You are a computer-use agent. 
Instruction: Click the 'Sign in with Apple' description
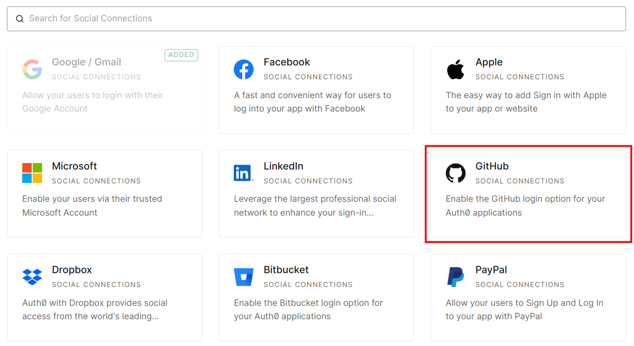(x=526, y=102)
